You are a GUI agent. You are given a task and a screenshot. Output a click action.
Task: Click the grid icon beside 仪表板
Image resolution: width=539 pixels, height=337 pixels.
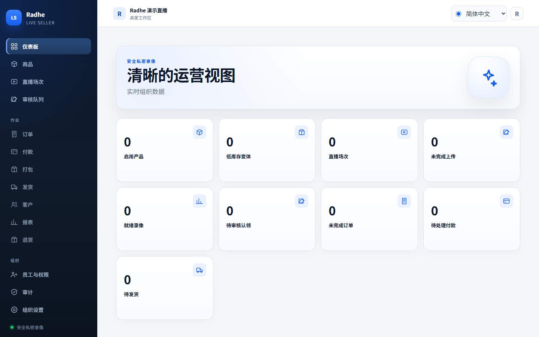pos(14,46)
